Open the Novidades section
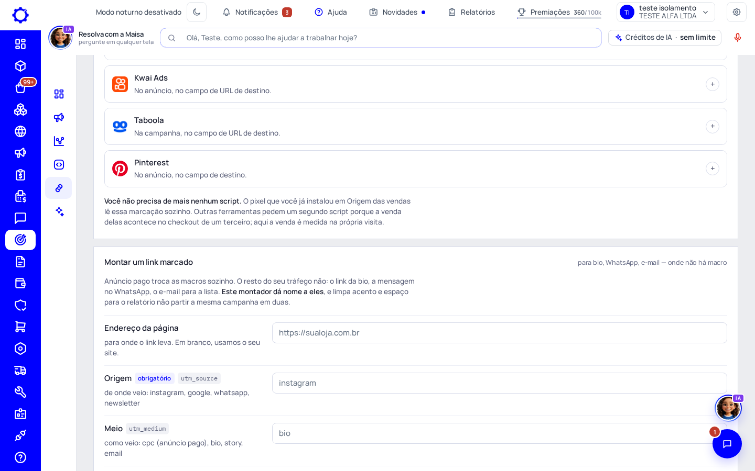 [x=397, y=12]
